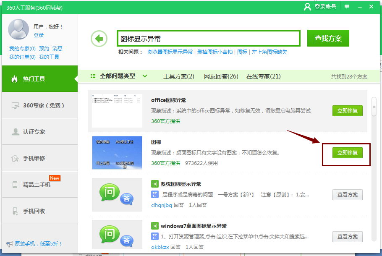Click the blue 答 badge in 系统图标显示异常 row
Screen dimensions: 382x256
click(155, 194)
